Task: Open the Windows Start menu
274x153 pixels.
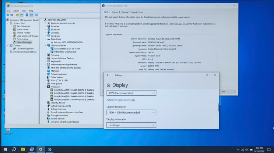Action: [5, 149]
